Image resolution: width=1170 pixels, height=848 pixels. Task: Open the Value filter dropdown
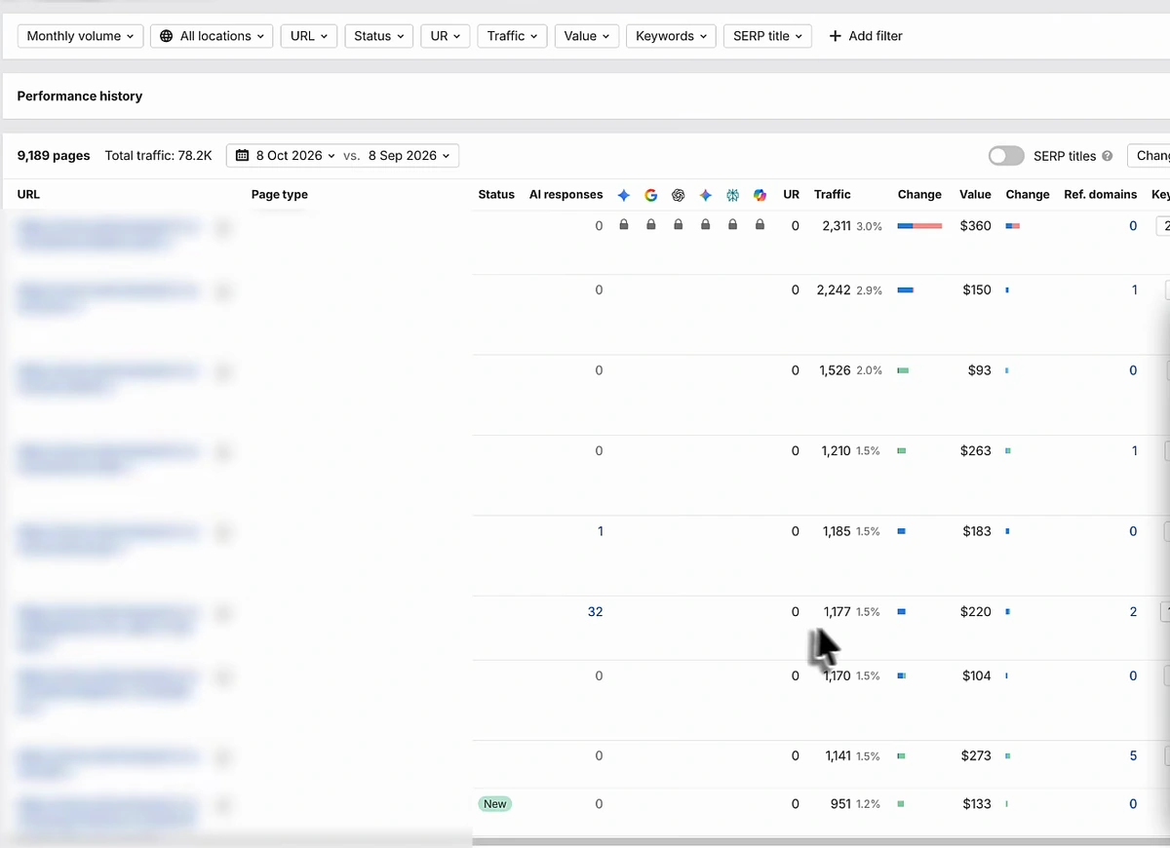click(587, 36)
